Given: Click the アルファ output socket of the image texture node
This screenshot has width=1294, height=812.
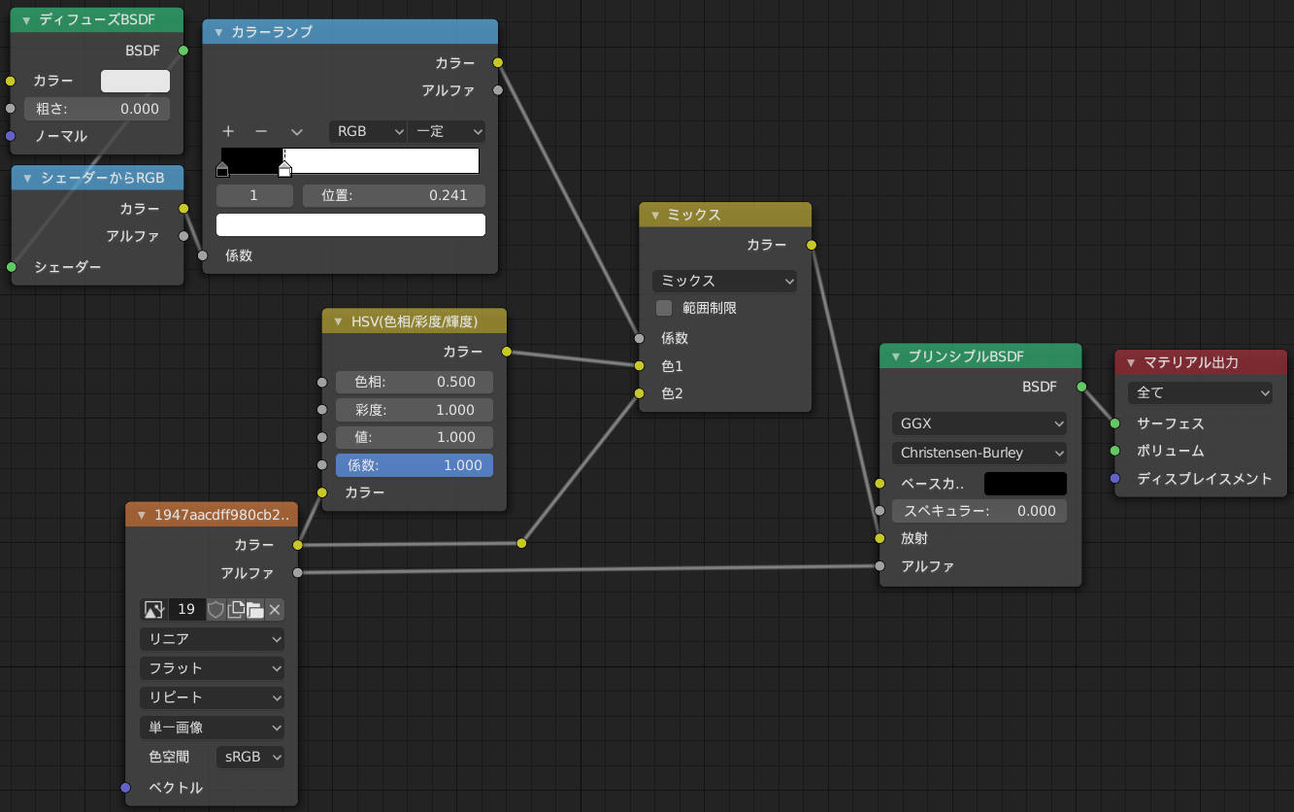Looking at the screenshot, I should tap(298, 573).
